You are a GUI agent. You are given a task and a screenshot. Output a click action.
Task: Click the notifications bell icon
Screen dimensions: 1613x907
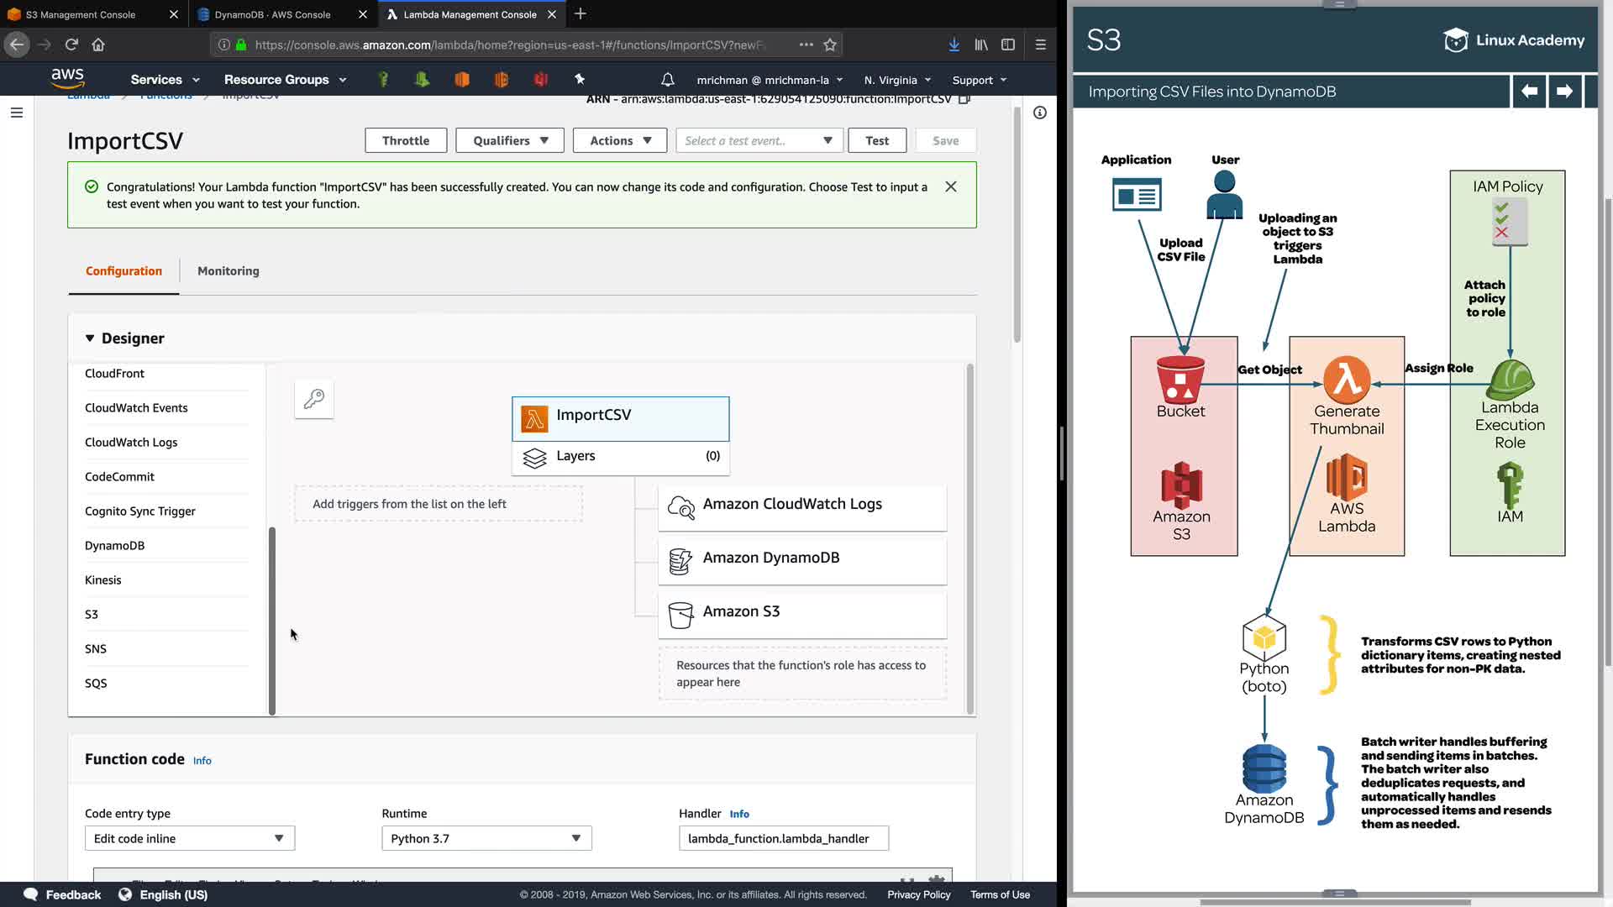pos(667,80)
